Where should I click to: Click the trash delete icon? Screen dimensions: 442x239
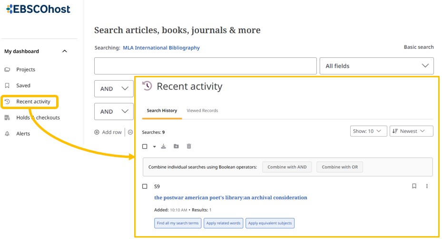click(189, 147)
